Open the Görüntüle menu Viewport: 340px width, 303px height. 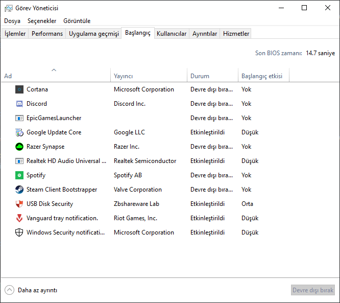(x=77, y=21)
